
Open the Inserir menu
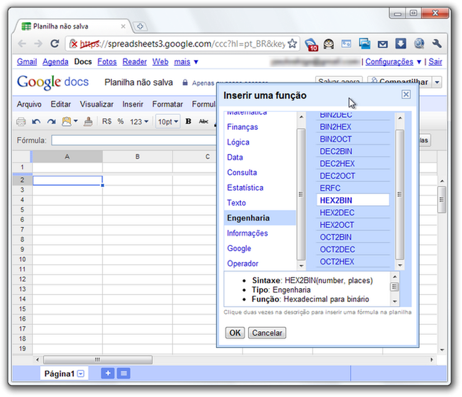coord(132,104)
